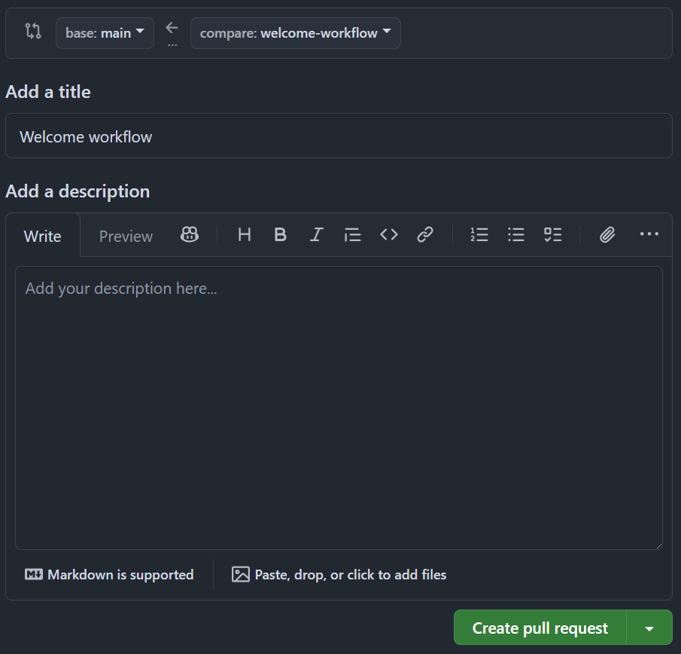Insert a quote block
Viewport: 681px width, 654px height.
click(352, 235)
